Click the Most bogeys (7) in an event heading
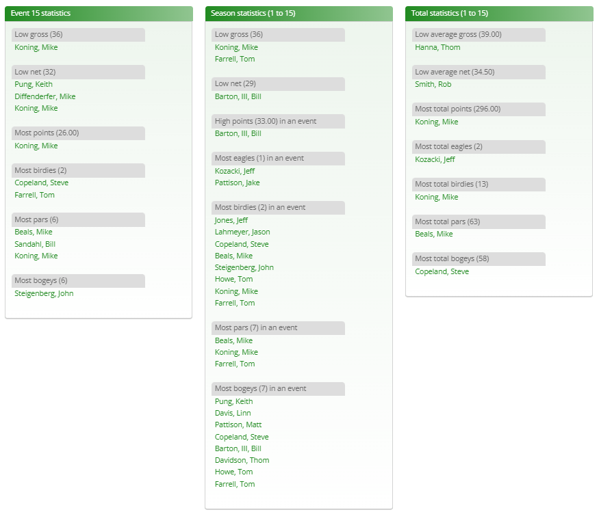The height and width of the screenshot is (512, 599). point(278,389)
